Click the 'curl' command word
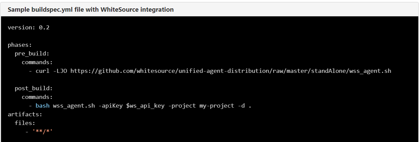Image resolution: width=420 pixels, height=142 pixels. pyautogui.click(x=42, y=71)
